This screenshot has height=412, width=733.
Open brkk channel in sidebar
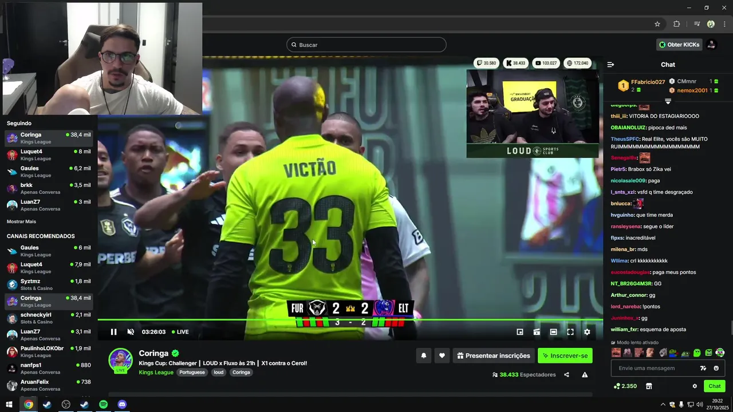pos(49,188)
